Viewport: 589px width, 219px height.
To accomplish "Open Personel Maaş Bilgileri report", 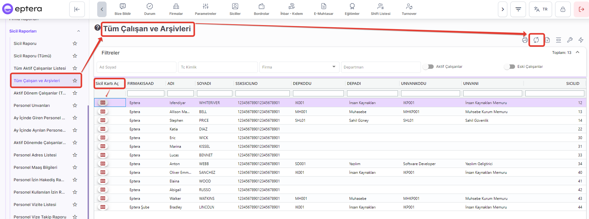I will click(x=35, y=167).
